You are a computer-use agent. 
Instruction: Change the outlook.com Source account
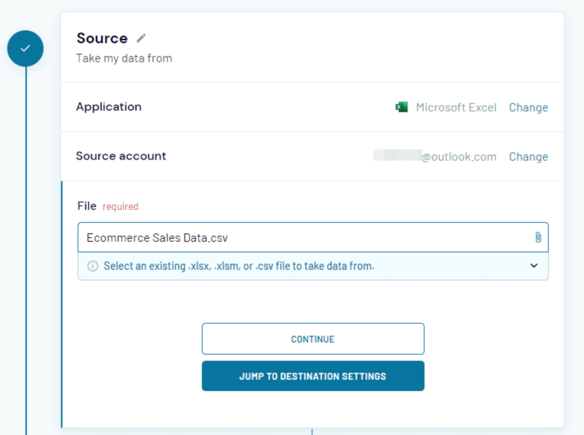(528, 156)
